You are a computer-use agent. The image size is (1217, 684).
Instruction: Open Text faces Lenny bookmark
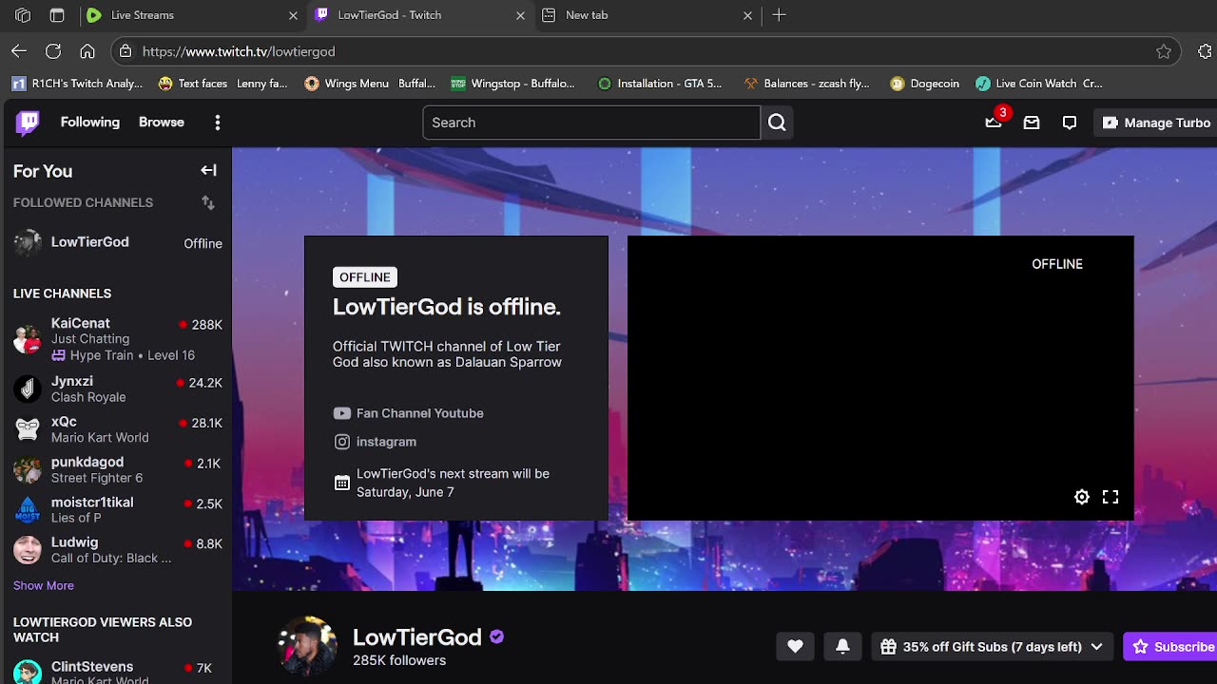coord(222,84)
